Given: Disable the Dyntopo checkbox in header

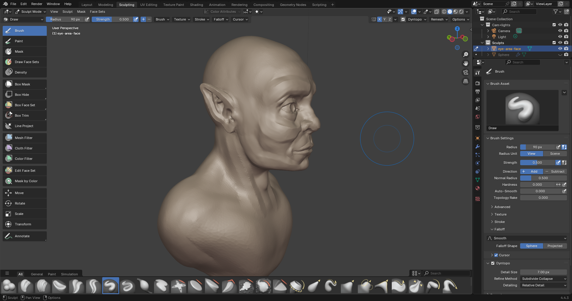Looking at the screenshot, I should coord(403,19).
